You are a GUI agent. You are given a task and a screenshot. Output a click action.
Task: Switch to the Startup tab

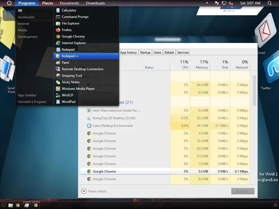[x=145, y=53]
